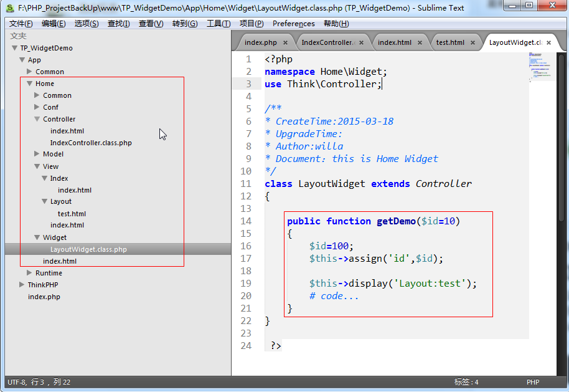569x392 pixels.
Task: Click the 'class LayoutWidget extends Controller' line
Action: pyautogui.click(x=368, y=183)
